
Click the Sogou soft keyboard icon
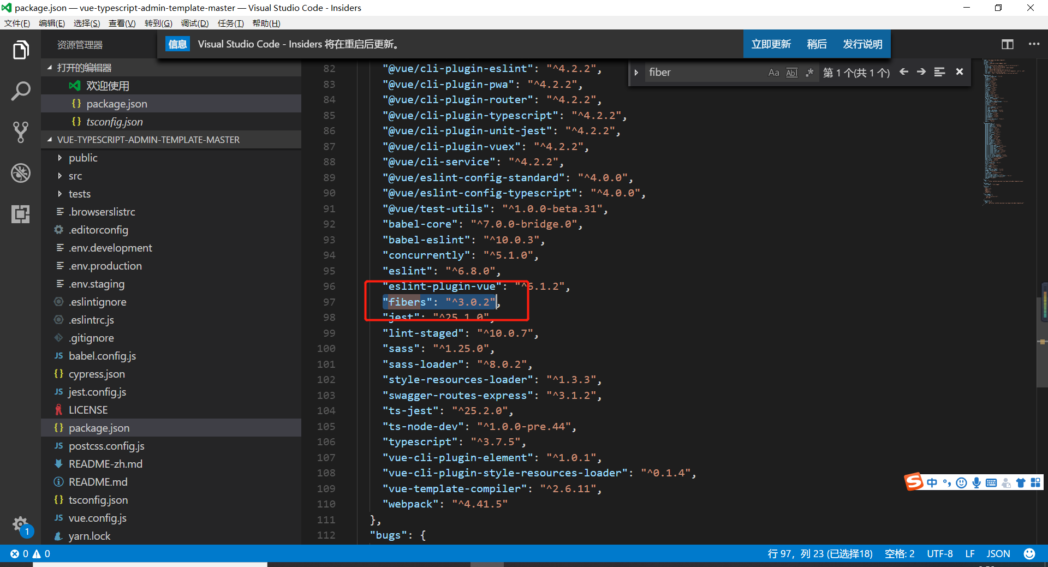coord(991,483)
